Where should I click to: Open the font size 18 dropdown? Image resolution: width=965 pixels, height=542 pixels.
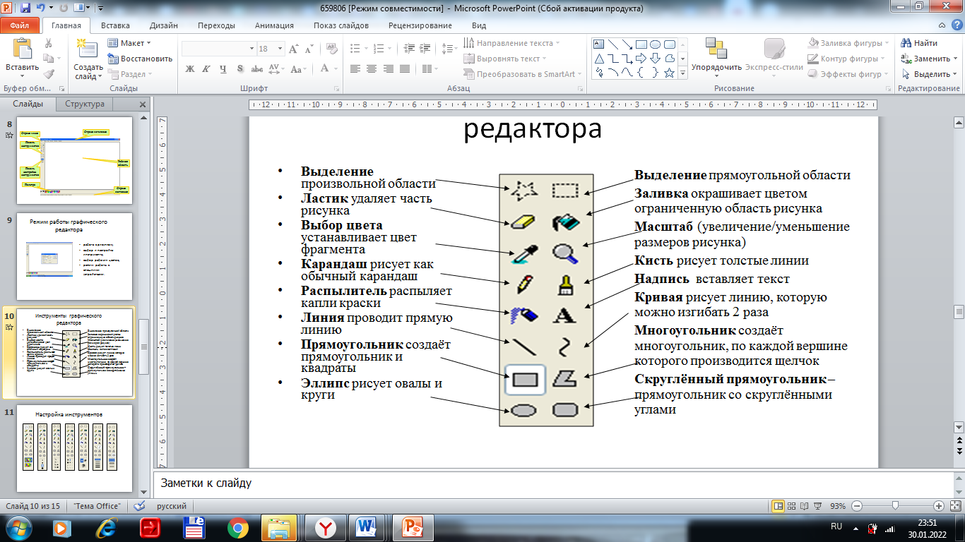point(281,49)
